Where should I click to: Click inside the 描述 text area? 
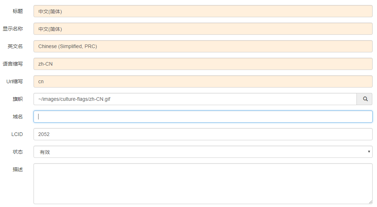203,184
